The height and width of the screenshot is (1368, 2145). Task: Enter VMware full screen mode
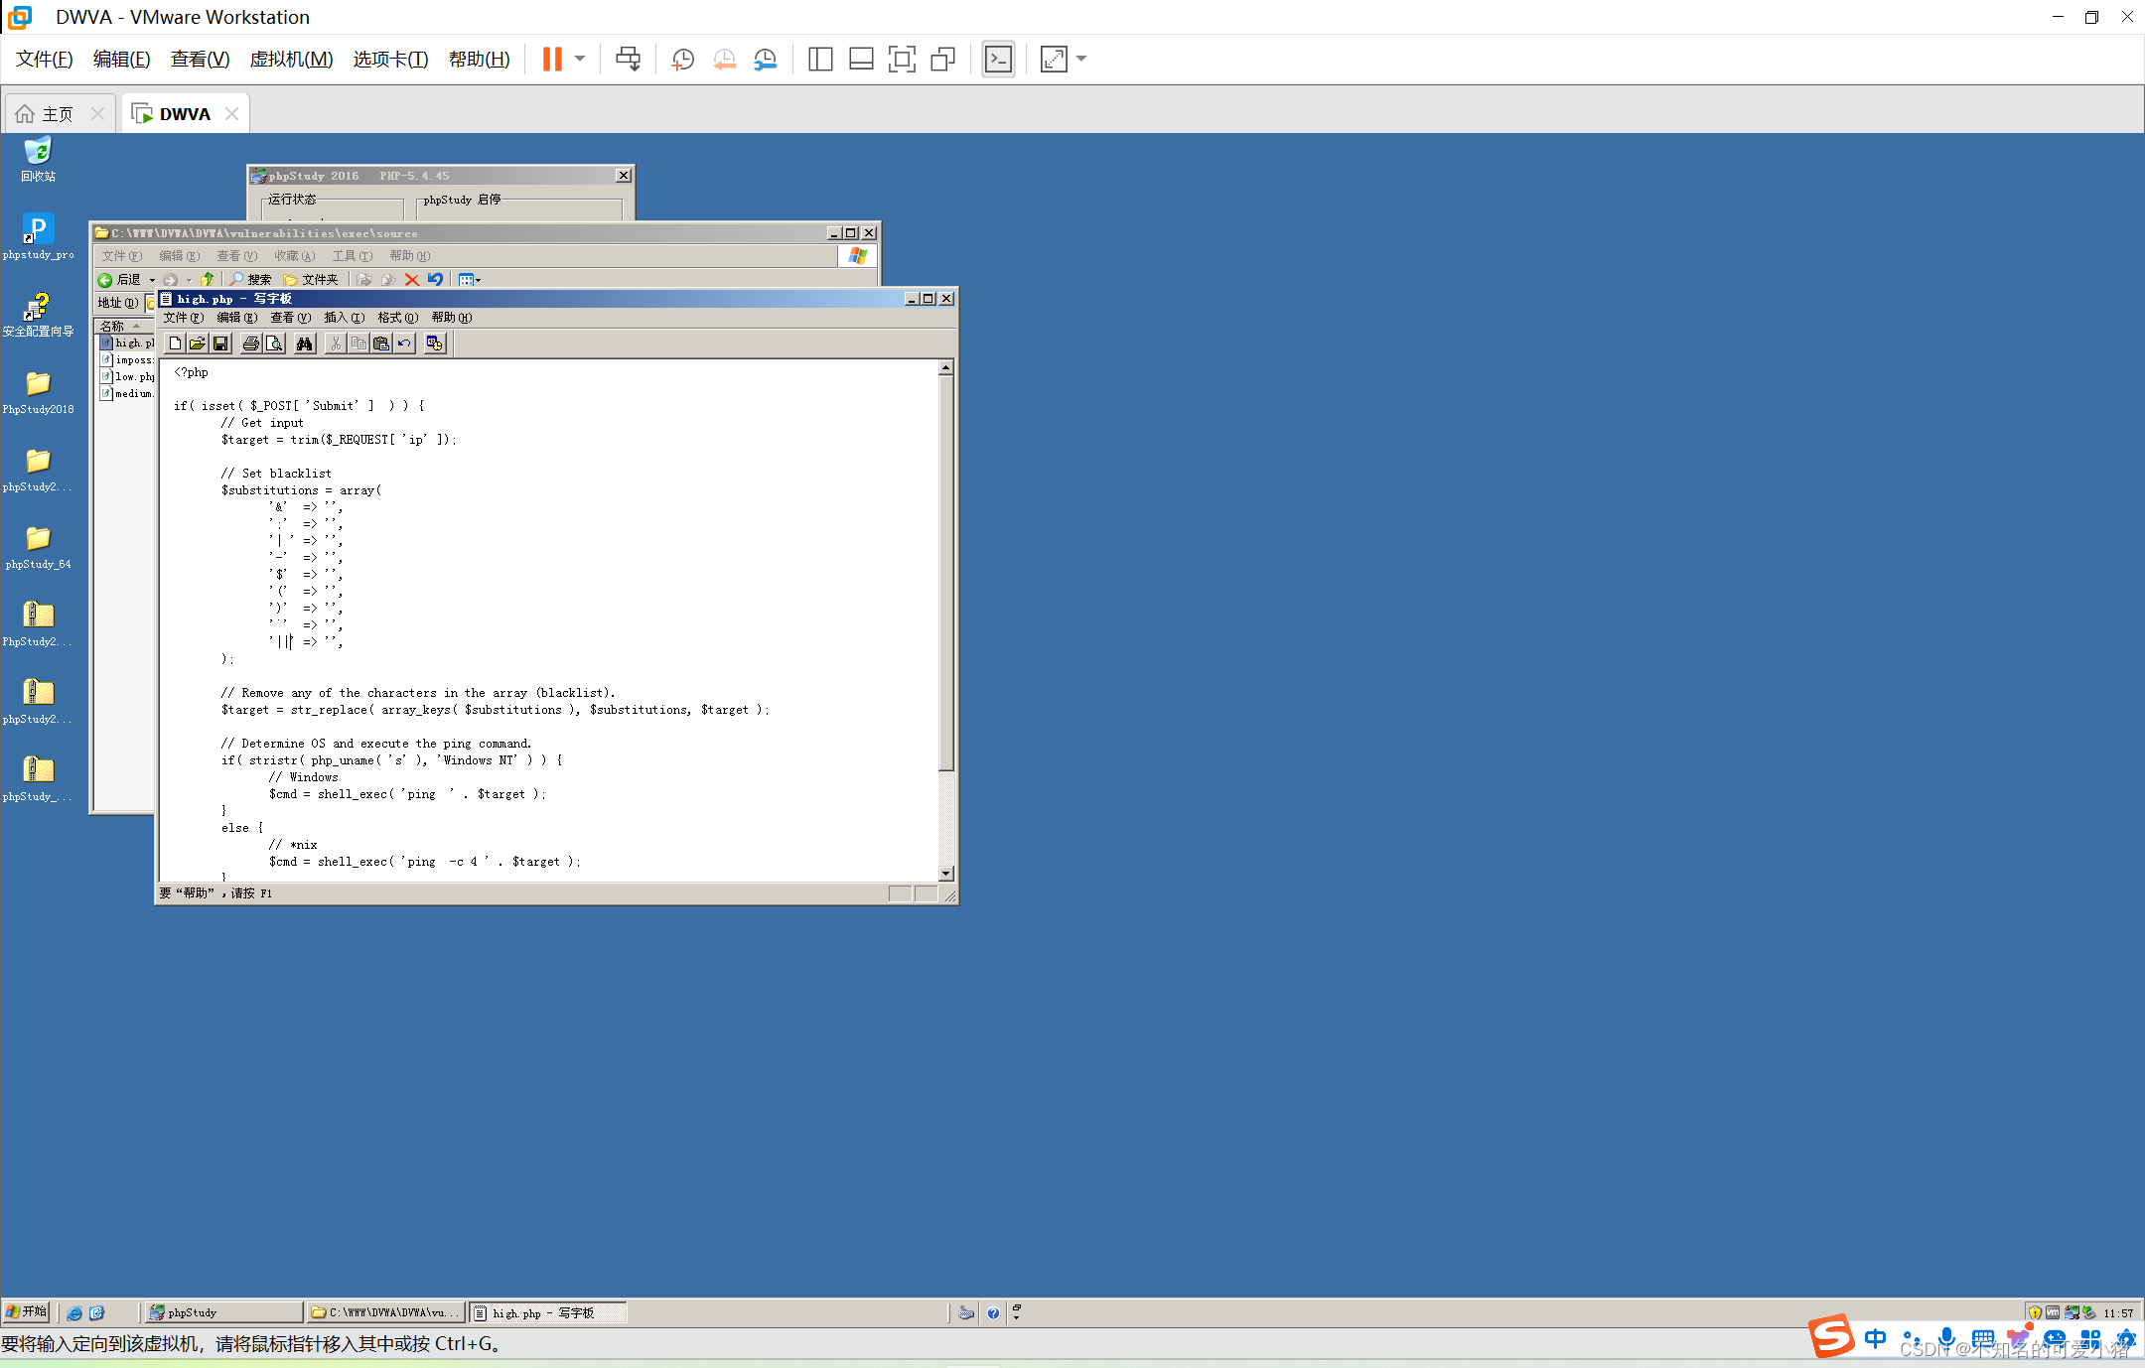tap(902, 60)
